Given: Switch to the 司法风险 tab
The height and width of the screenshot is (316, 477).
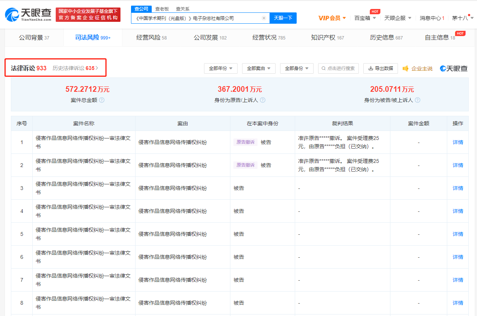Looking at the screenshot, I should point(93,38).
